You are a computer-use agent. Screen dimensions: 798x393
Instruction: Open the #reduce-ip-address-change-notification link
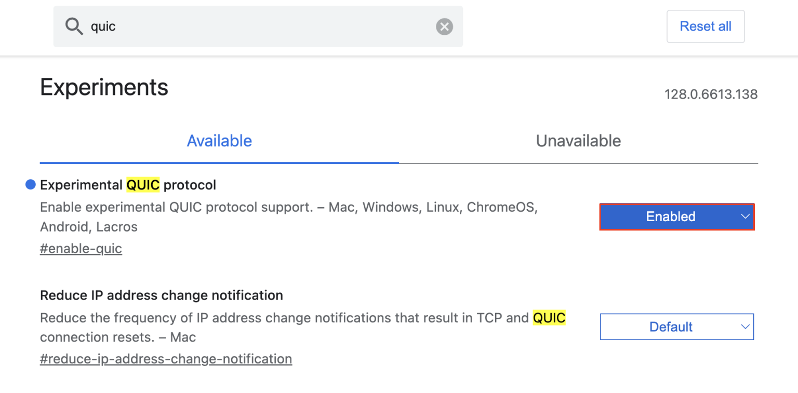166,358
